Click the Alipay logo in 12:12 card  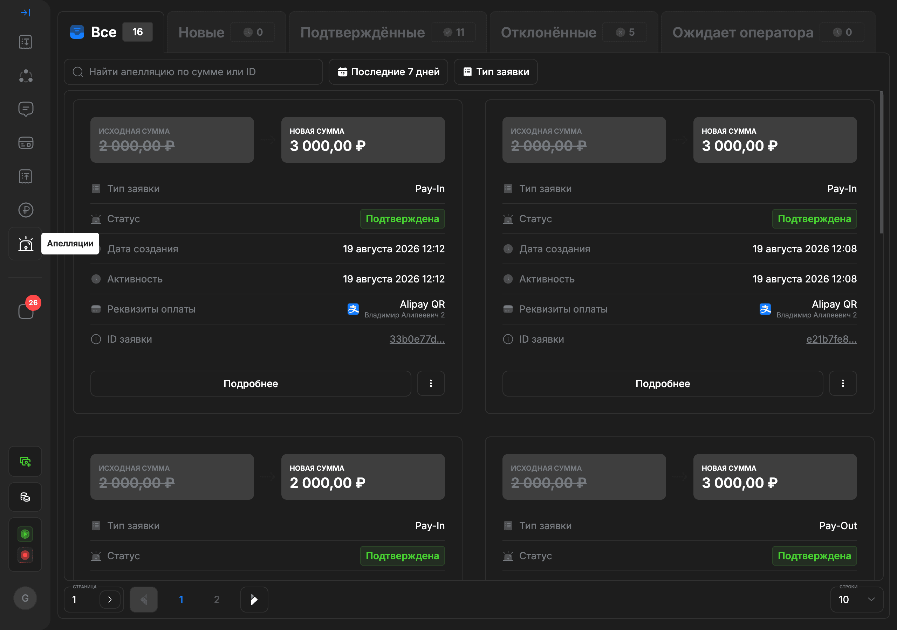[353, 309]
